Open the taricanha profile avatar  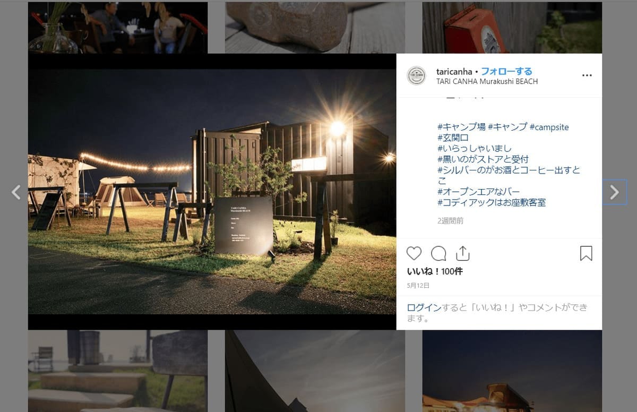point(416,75)
